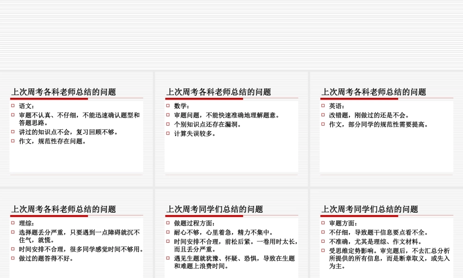Screen dimensions: 463x278
Task: Click the square bullet beside 英语：
Action: (323, 106)
